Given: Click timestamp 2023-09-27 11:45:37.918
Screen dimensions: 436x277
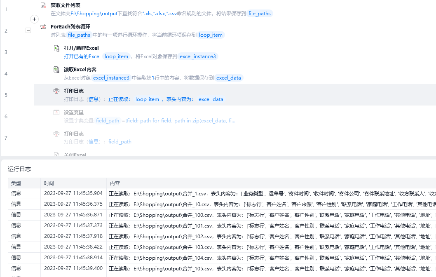Looking at the screenshot, I should [x=73, y=236].
